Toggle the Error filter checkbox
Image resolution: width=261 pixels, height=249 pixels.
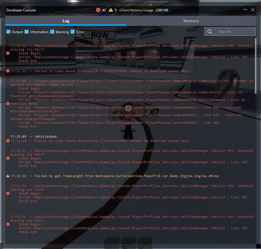point(73,32)
